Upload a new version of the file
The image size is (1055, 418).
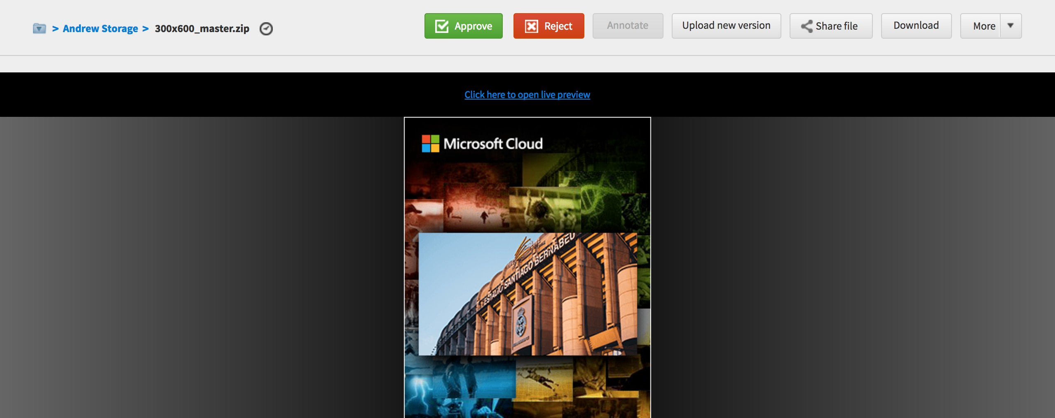pyautogui.click(x=727, y=26)
